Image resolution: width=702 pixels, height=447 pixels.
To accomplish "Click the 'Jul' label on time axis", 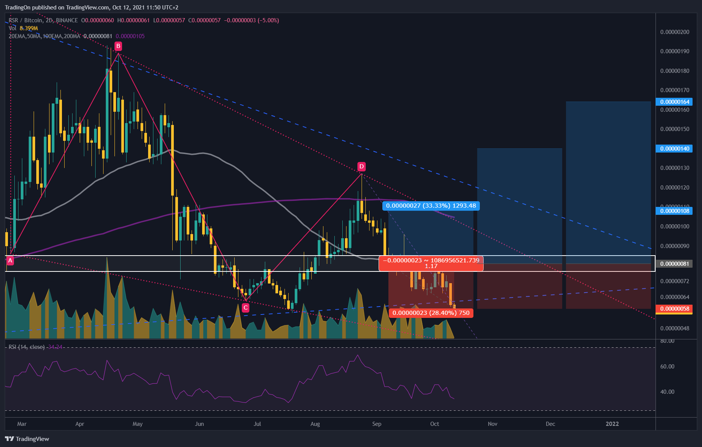I will 257,424.
